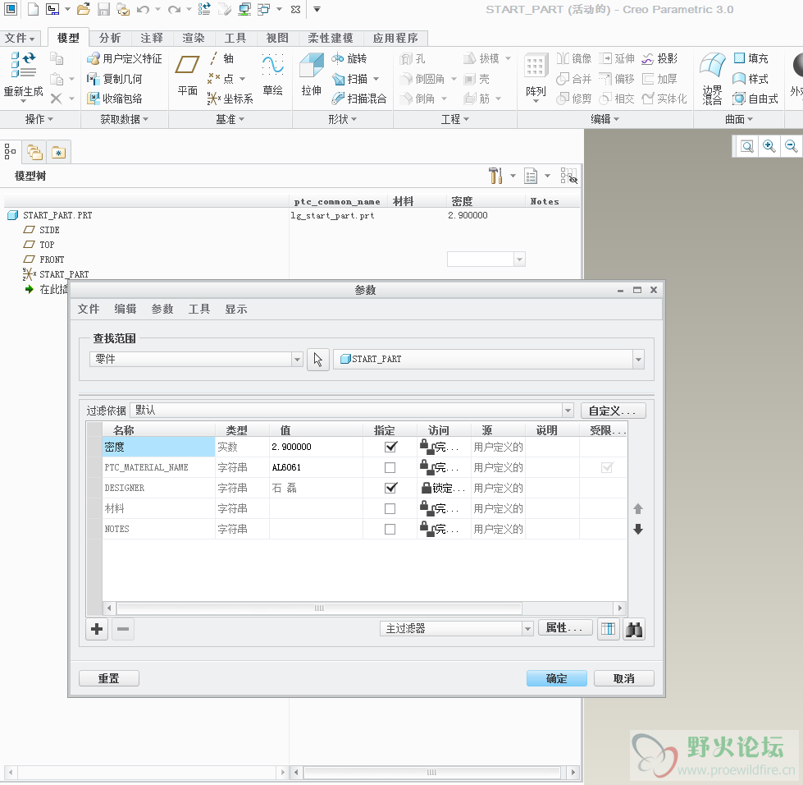Click the plus add parameter button
The height and width of the screenshot is (785, 803).
98,629
